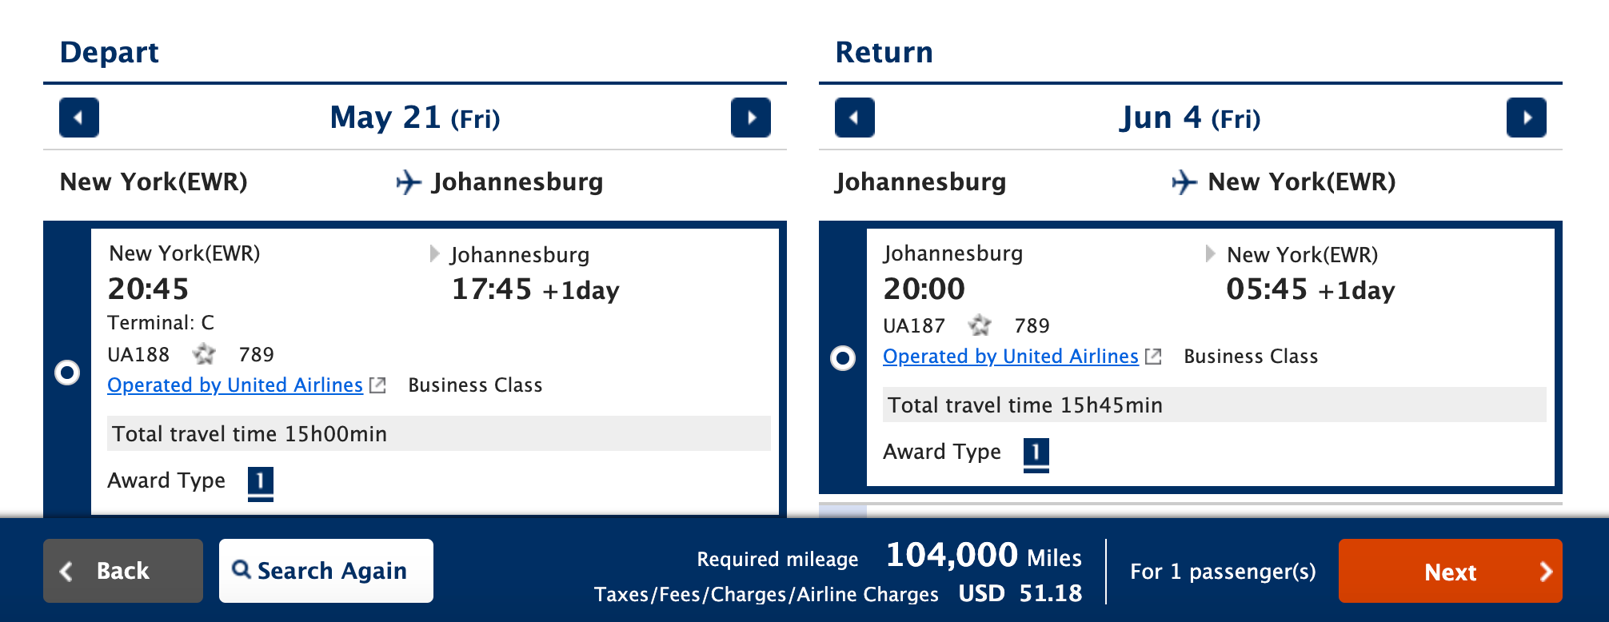The height and width of the screenshot is (622, 1609).
Task: Click the Back button
Action: [x=123, y=571]
